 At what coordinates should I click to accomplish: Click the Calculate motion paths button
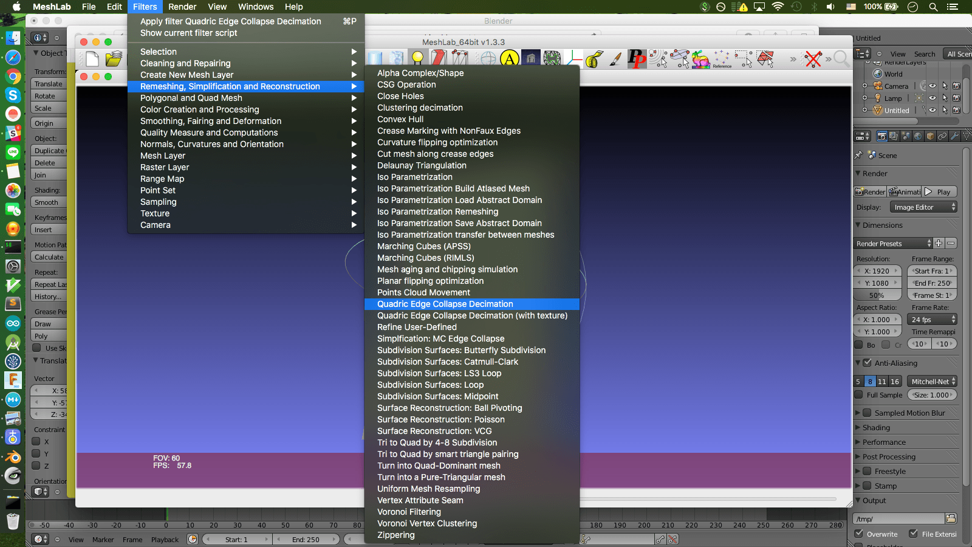[48, 257]
